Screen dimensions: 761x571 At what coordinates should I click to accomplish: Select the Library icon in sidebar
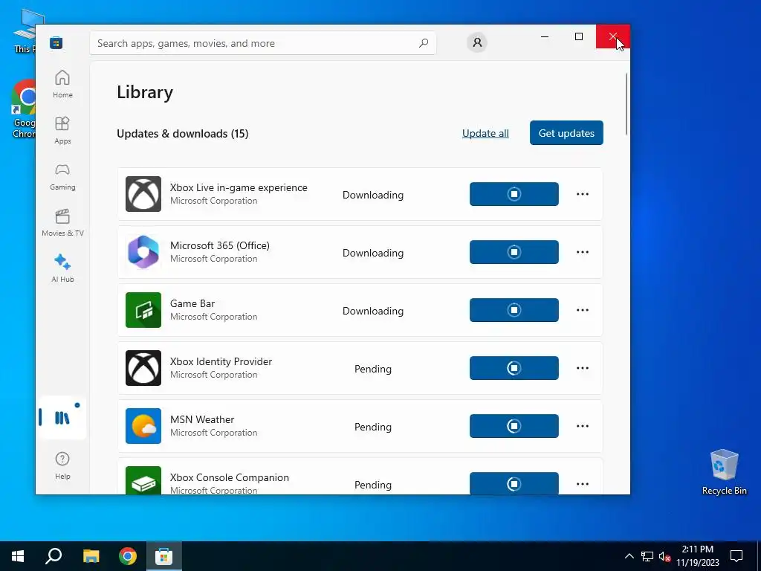[62, 418]
